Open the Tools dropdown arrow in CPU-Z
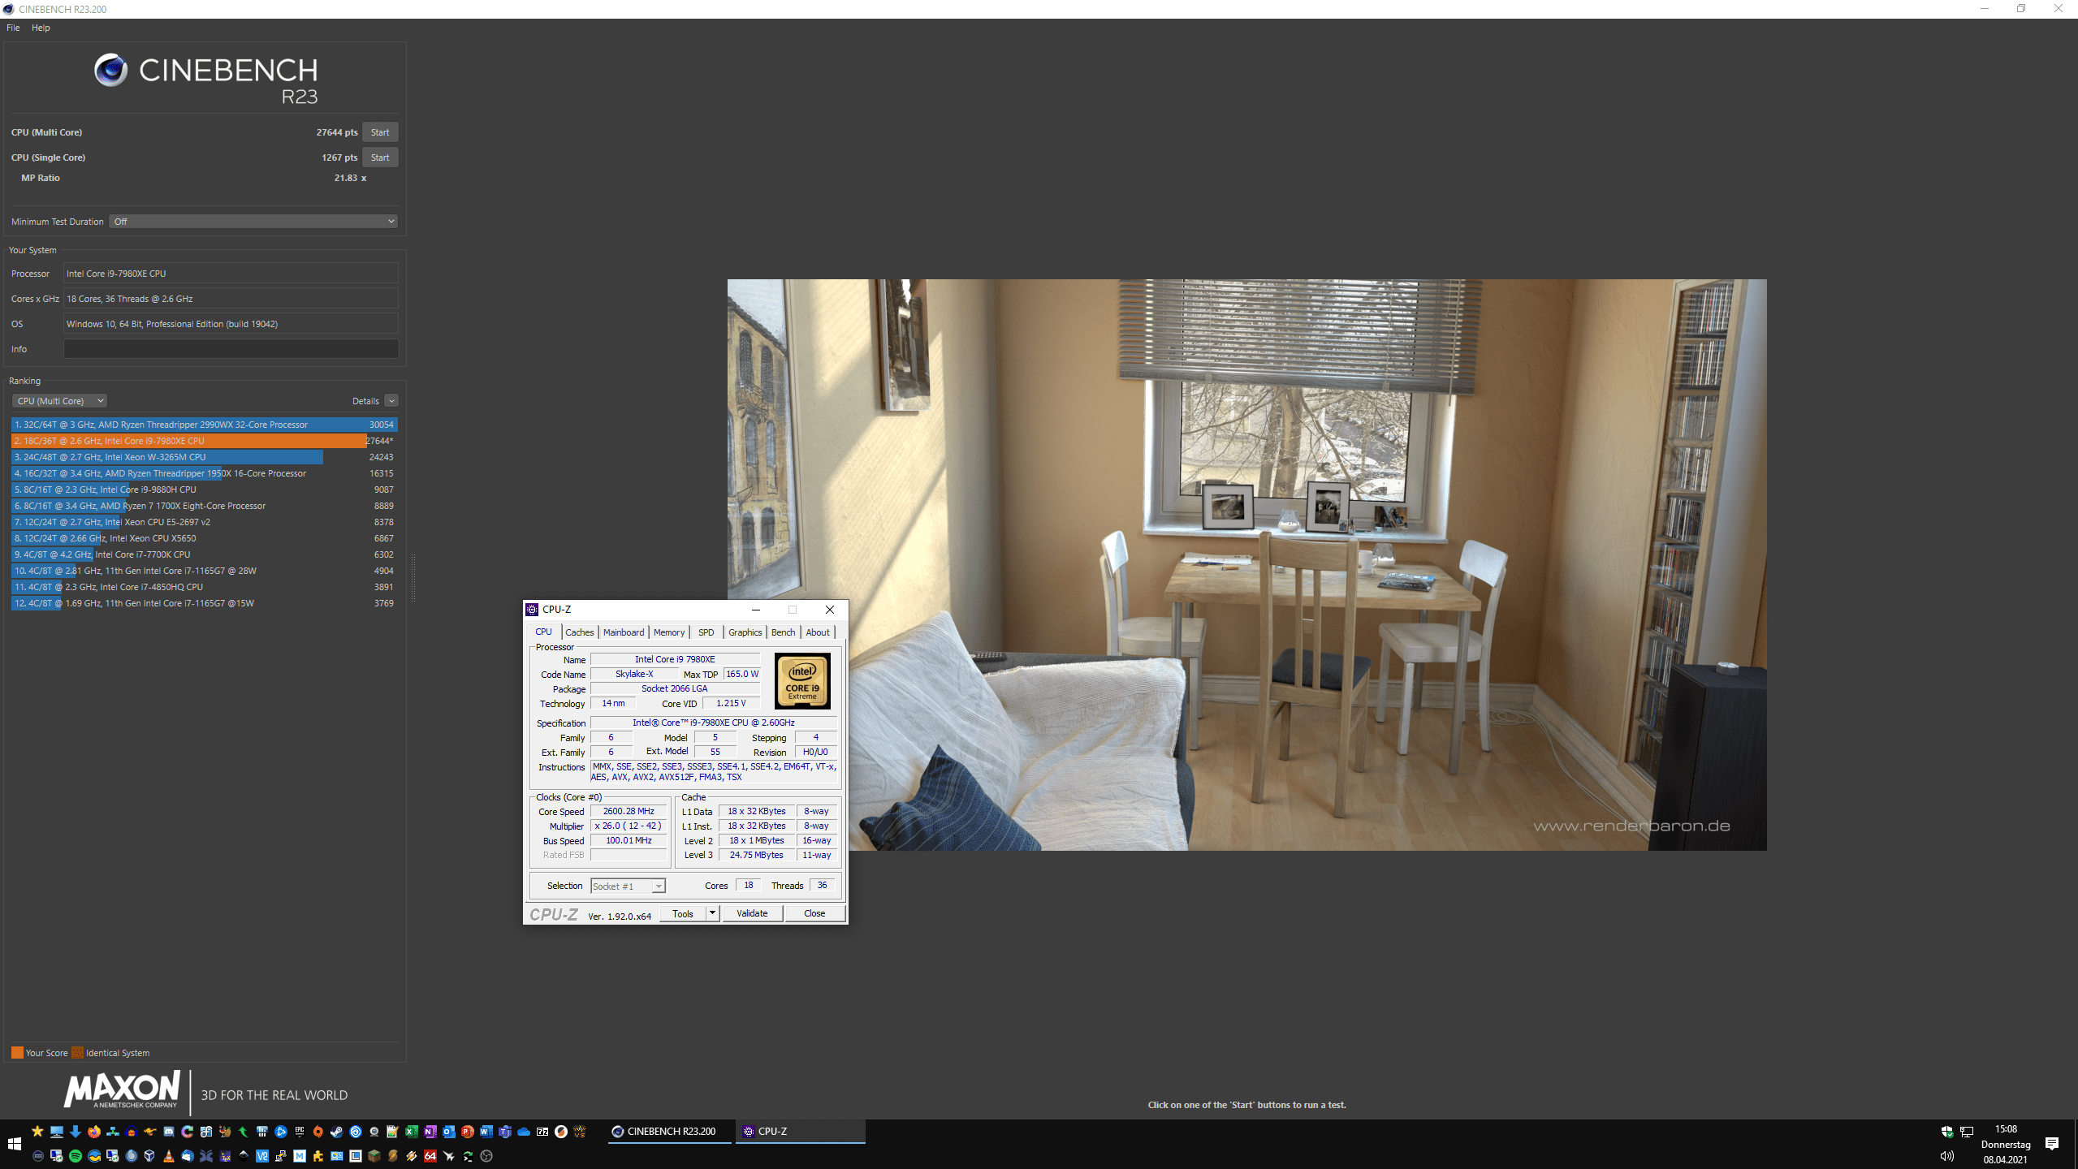This screenshot has width=2078, height=1169. 713,913
